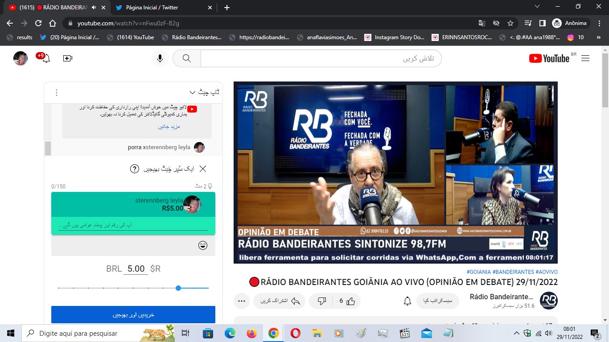
Task: Open Windows Start menu
Action: pos(11,333)
